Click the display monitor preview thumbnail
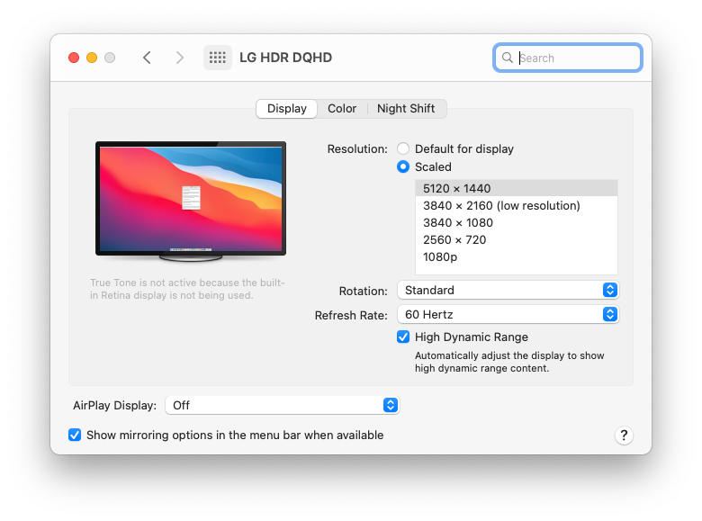This screenshot has width=702, height=521. click(191, 202)
